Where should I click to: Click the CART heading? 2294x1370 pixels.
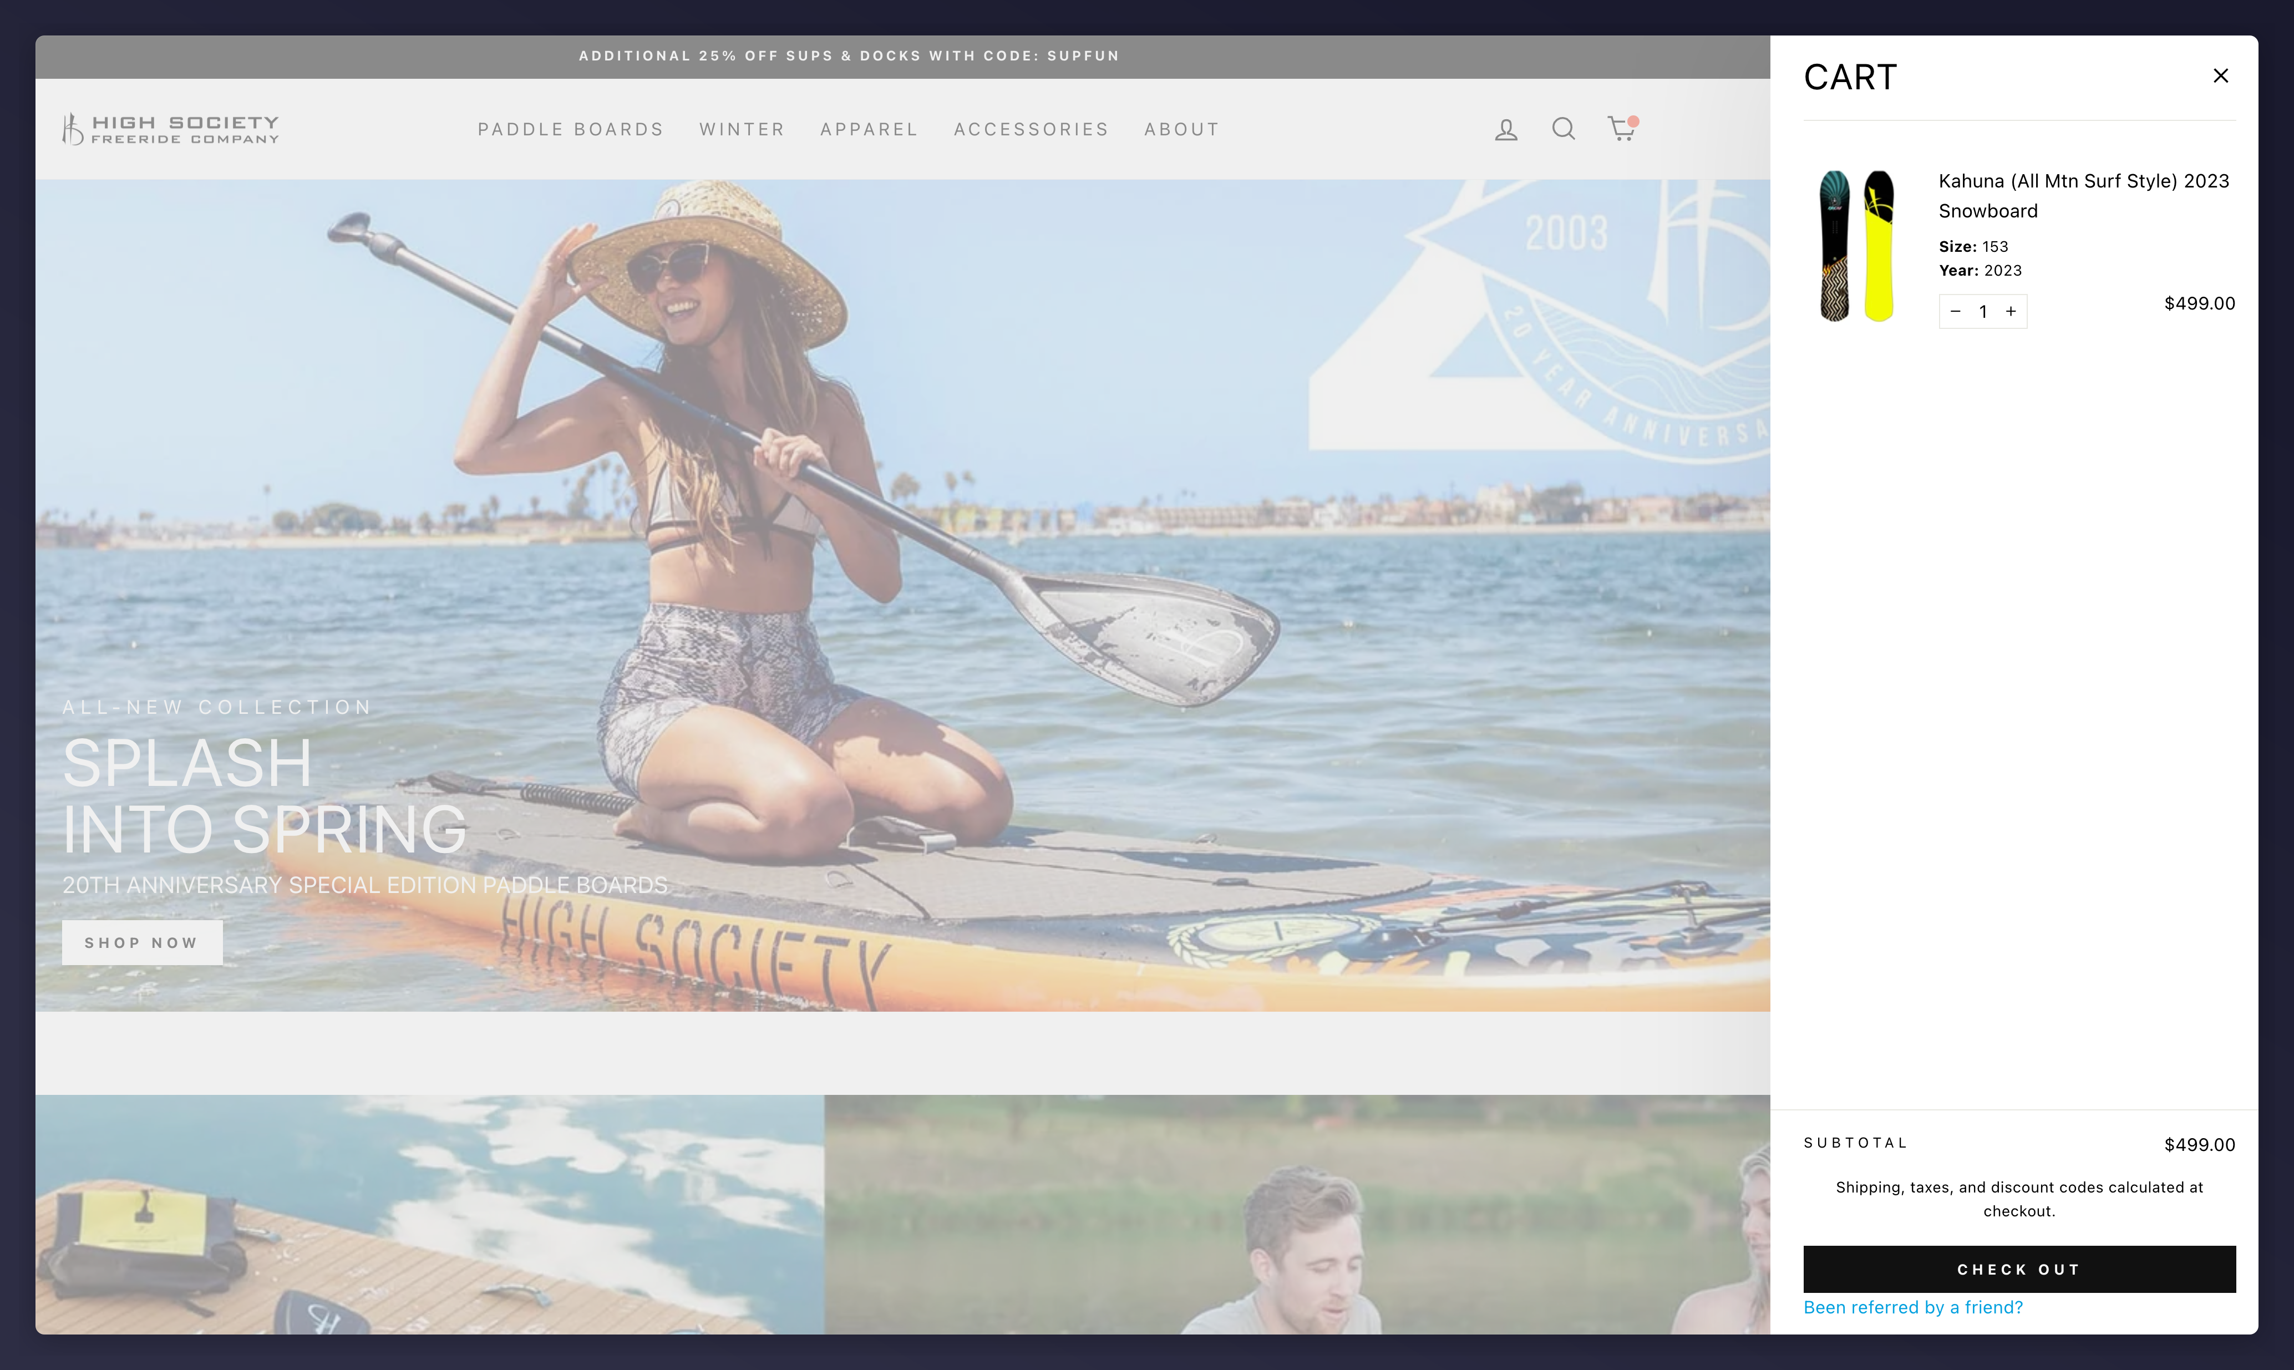1850,78
